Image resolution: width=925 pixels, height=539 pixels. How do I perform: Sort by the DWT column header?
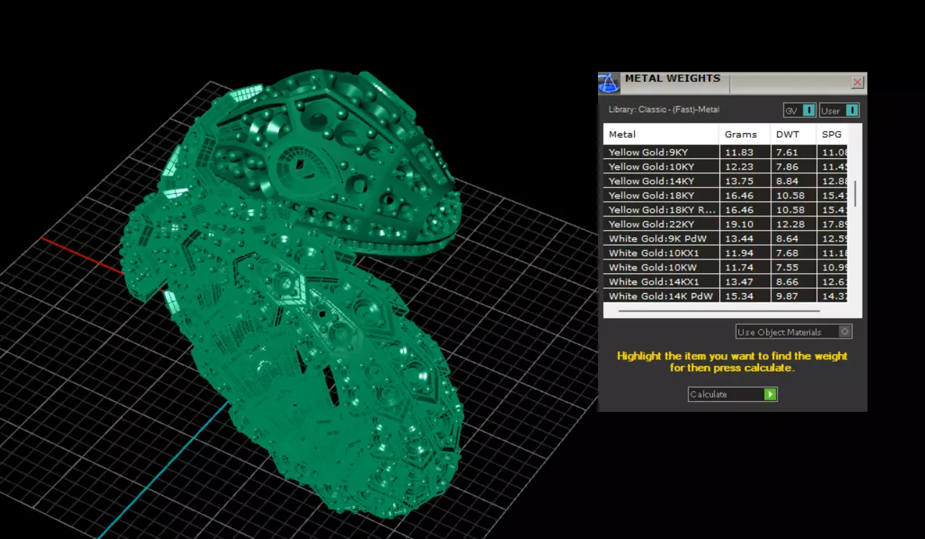793,134
